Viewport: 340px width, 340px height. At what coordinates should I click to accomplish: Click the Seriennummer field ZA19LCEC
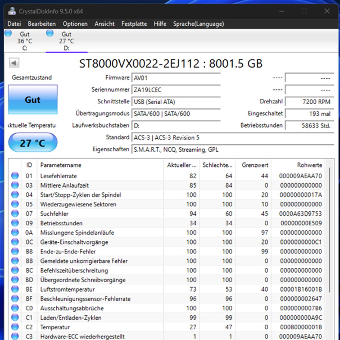pos(176,90)
